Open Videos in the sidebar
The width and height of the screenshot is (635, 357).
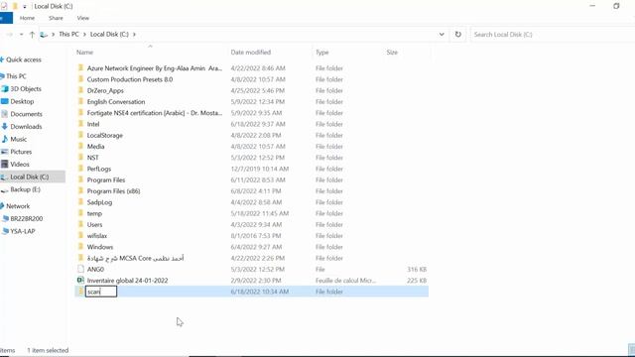pos(20,164)
